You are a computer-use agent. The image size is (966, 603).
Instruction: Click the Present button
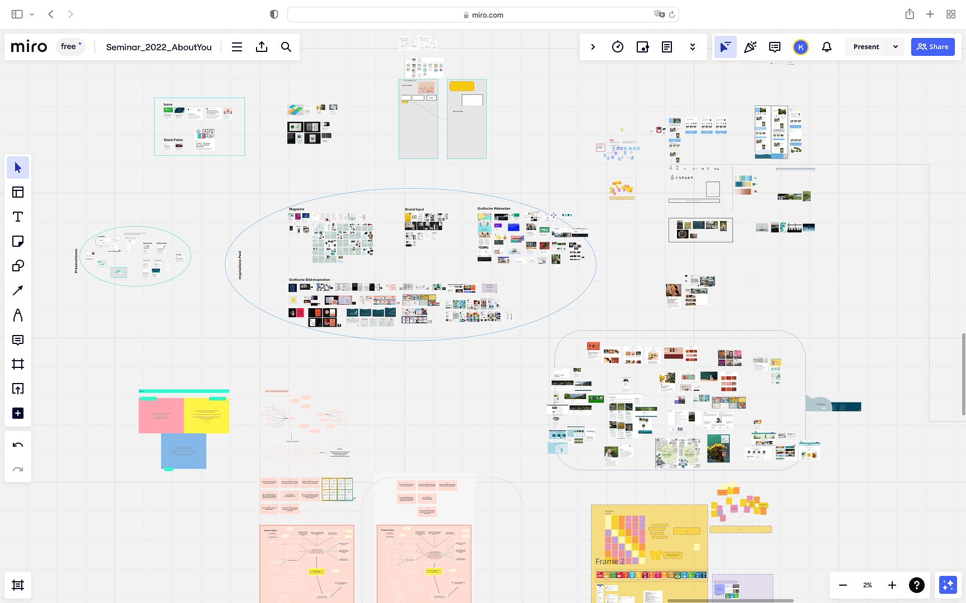tap(866, 47)
